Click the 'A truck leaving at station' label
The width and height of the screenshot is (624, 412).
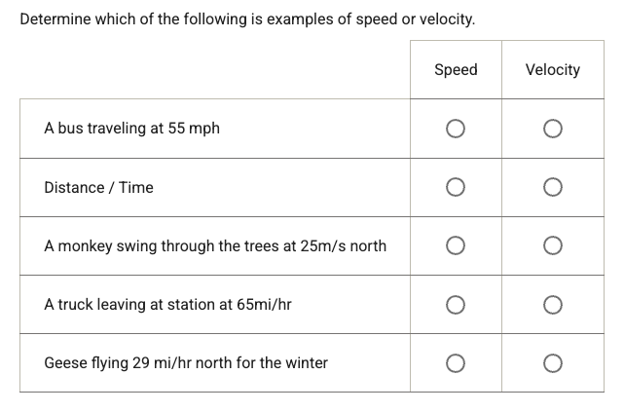pos(167,304)
